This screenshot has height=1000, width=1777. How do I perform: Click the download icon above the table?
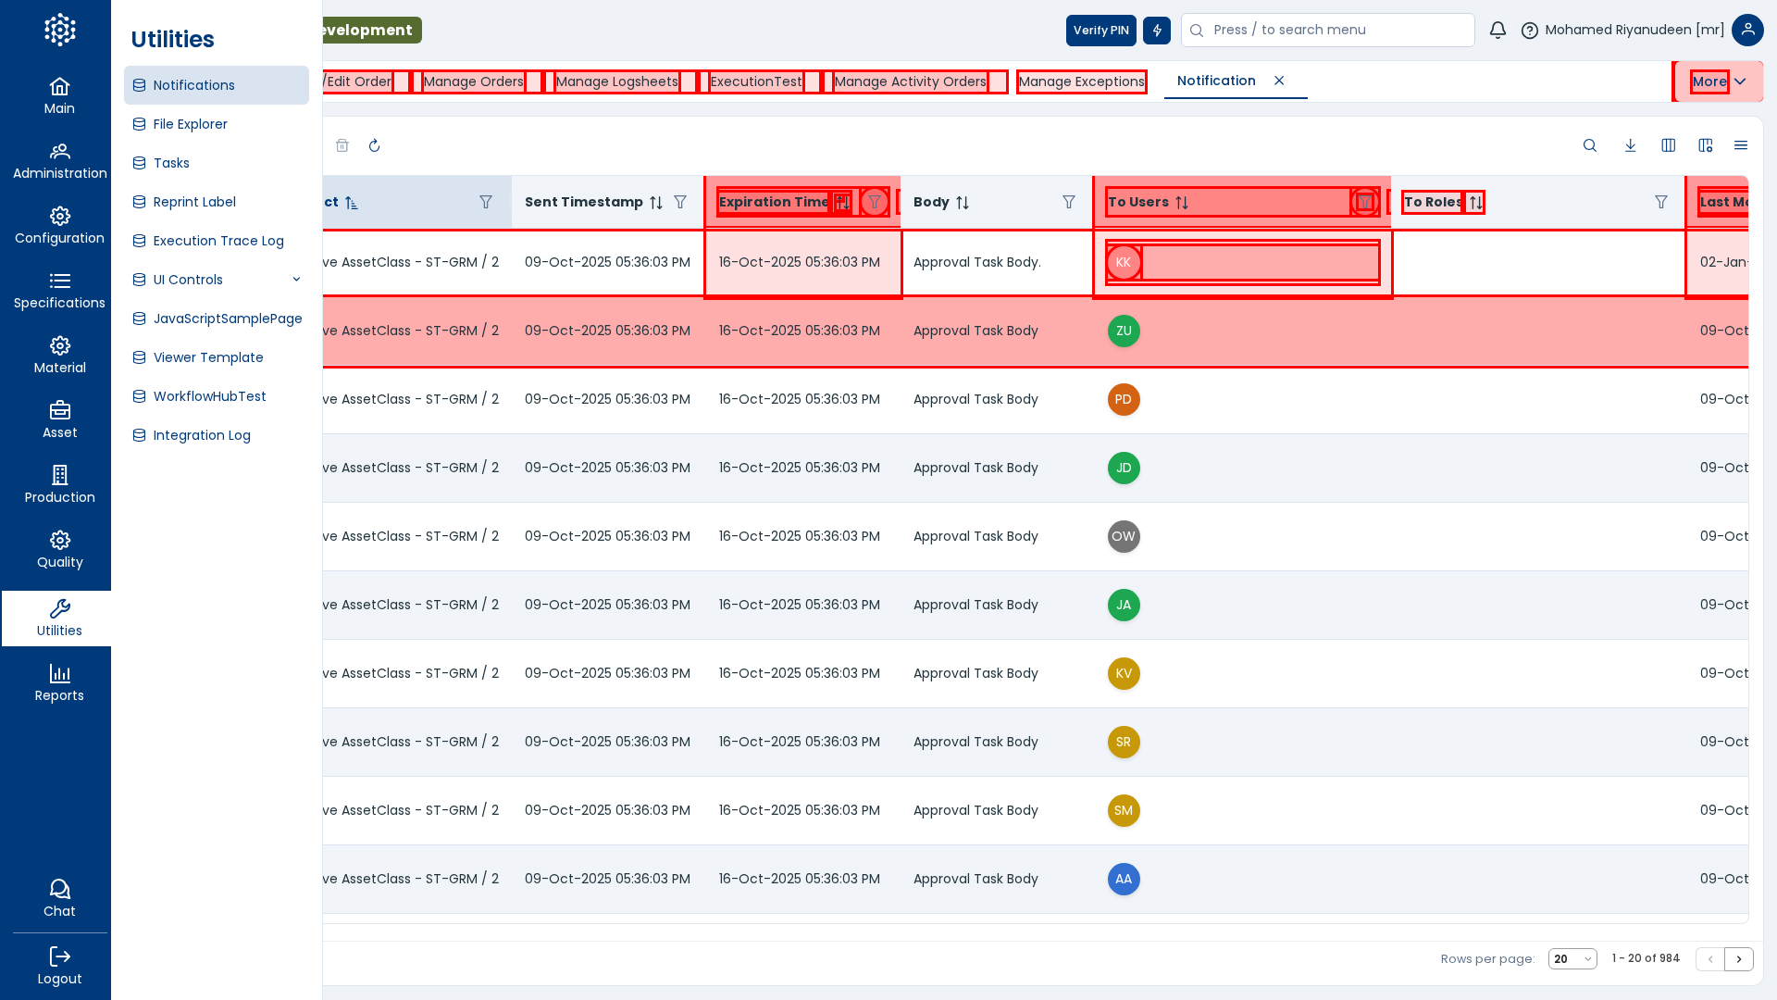(x=1630, y=145)
